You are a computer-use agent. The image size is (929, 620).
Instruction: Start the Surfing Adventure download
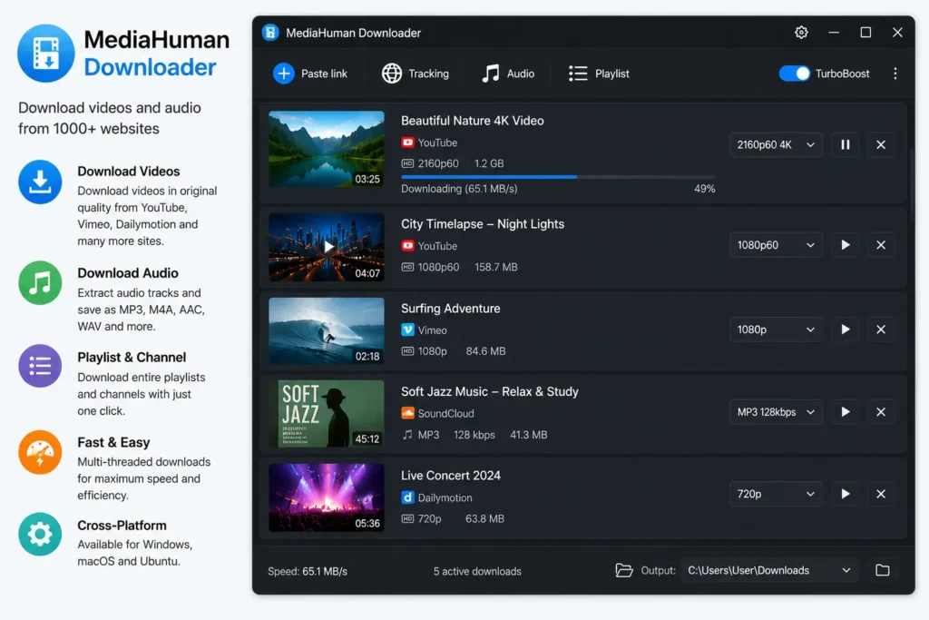click(x=846, y=330)
